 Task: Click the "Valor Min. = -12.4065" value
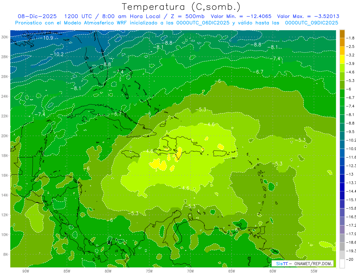point(241,16)
